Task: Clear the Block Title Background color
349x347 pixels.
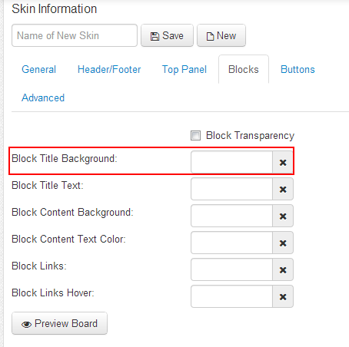Action: click(283, 162)
